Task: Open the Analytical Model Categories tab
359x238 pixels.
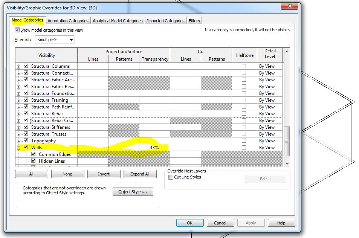Action: click(x=118, y=21)
